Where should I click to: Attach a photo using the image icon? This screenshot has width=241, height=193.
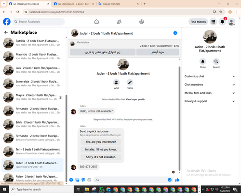pos(77,180)
